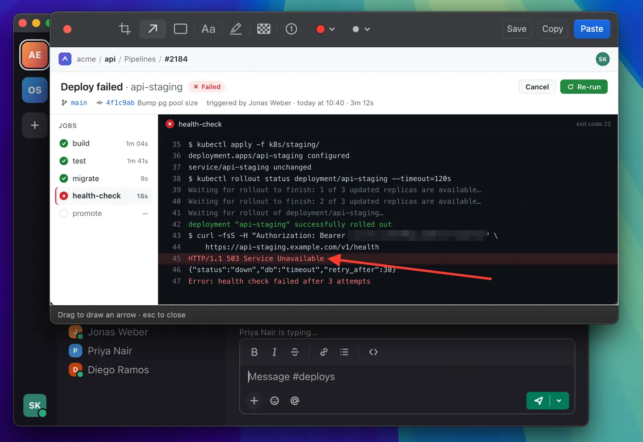Select the Aa text tool
The height and width of the screenshot is (442, 643).
pyautogui.click(x=208, y=29)
